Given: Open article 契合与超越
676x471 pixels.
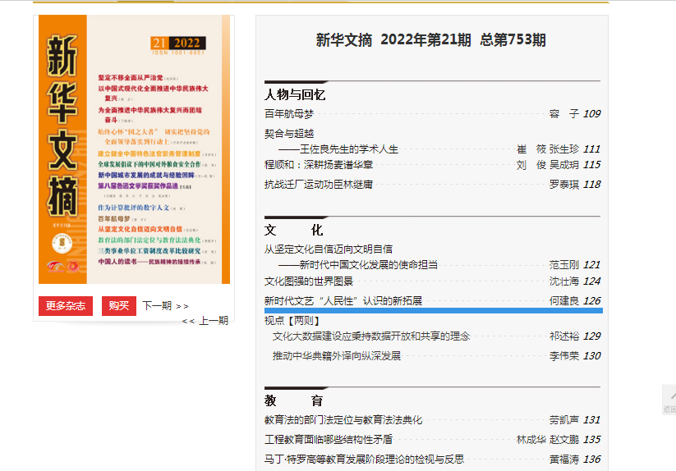Looking at the screenshot, I should click(x=289, y=133).
